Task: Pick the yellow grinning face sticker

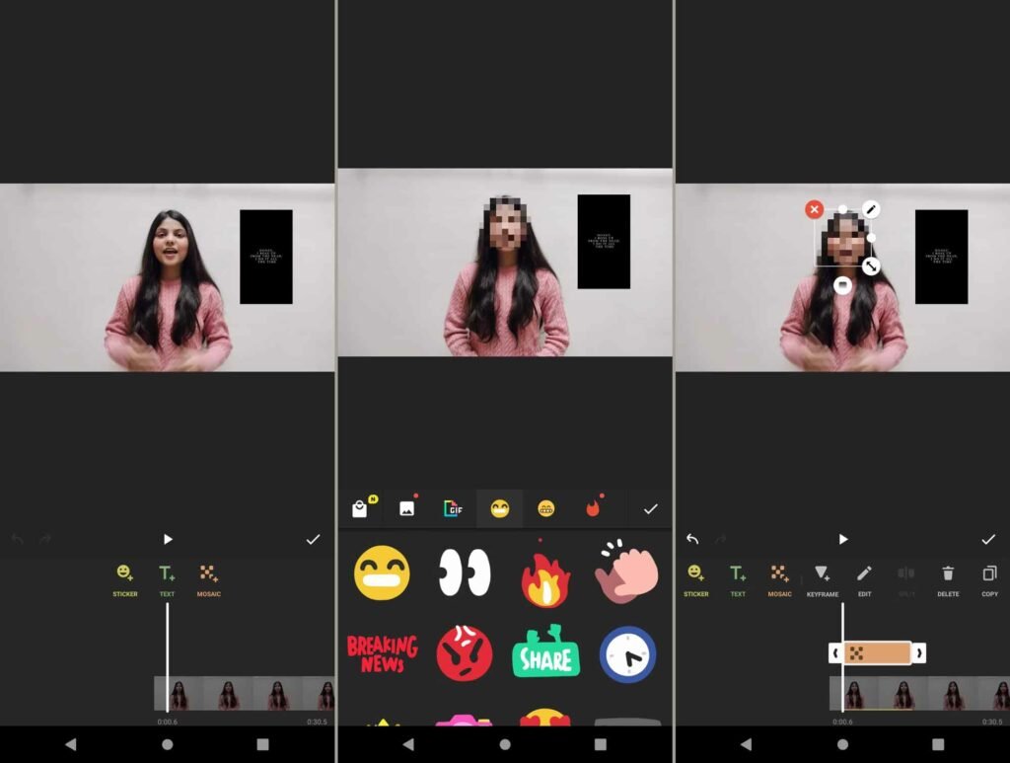Action: [x=382, y=572]
